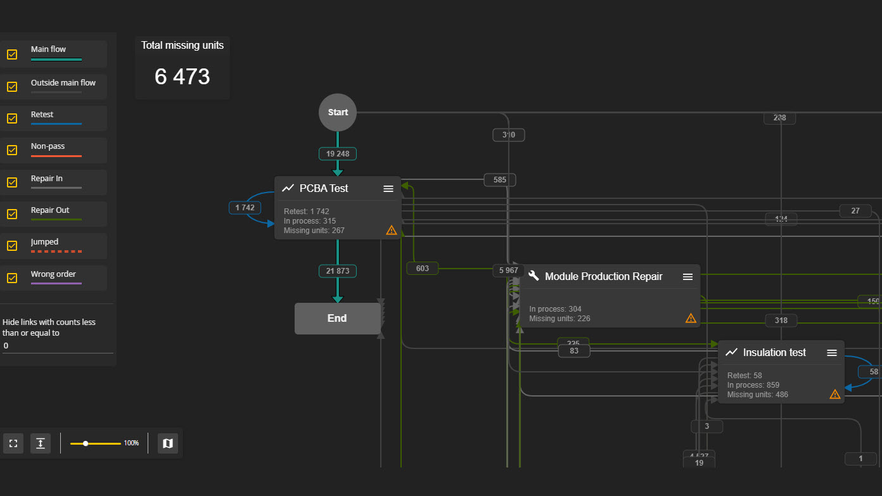Screen dimensions: 882x496
Task: Open Module Production Repair node menu
Action: 687,277
